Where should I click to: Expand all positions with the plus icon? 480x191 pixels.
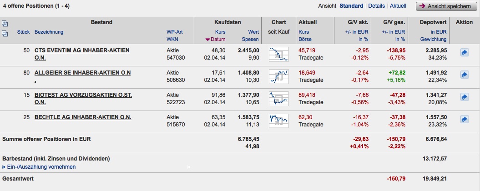click(5, 24)
